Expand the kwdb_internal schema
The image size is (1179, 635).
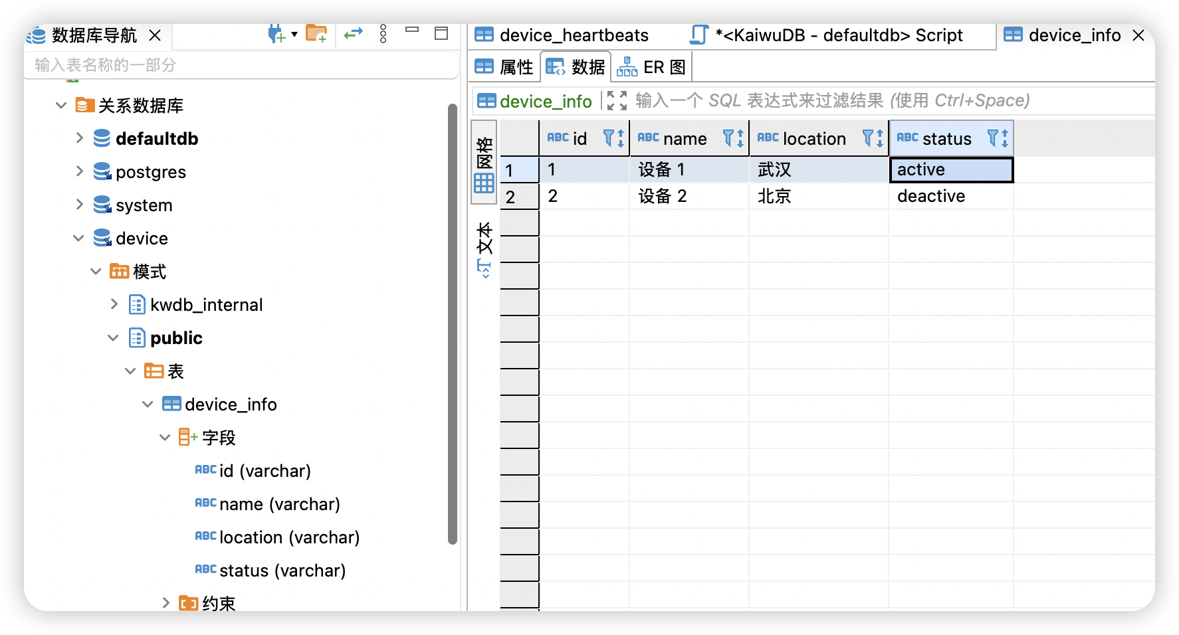pos(114,304)
